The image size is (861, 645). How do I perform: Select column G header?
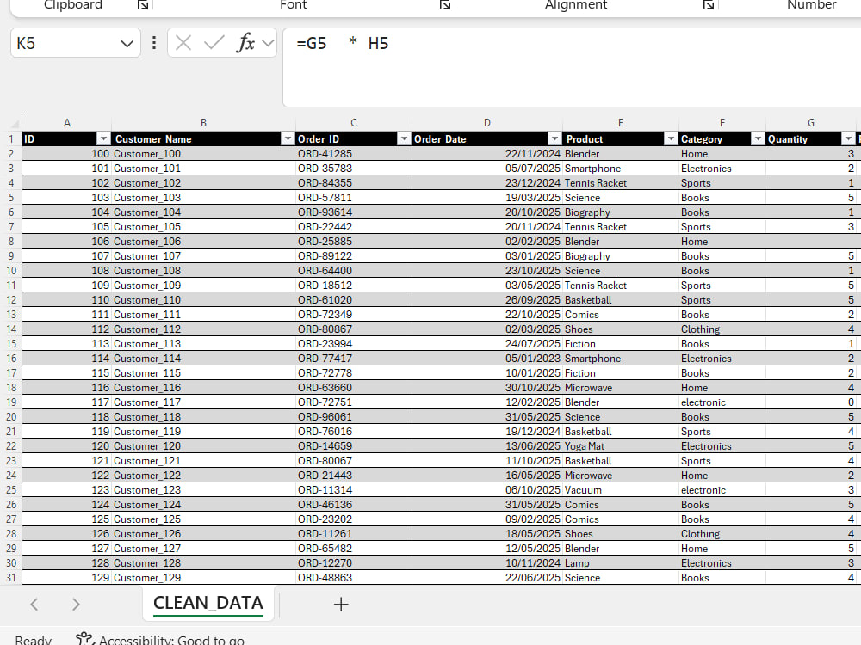click(811, 123)
